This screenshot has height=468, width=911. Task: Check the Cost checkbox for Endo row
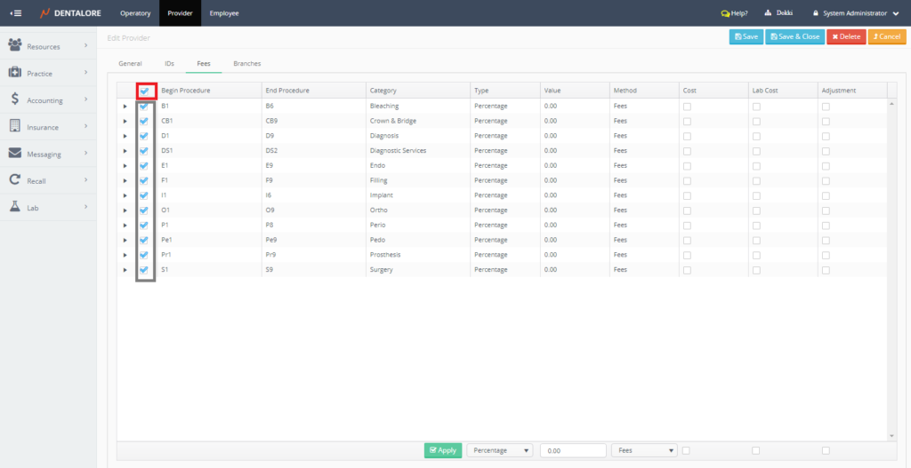(x=687, y=165)
